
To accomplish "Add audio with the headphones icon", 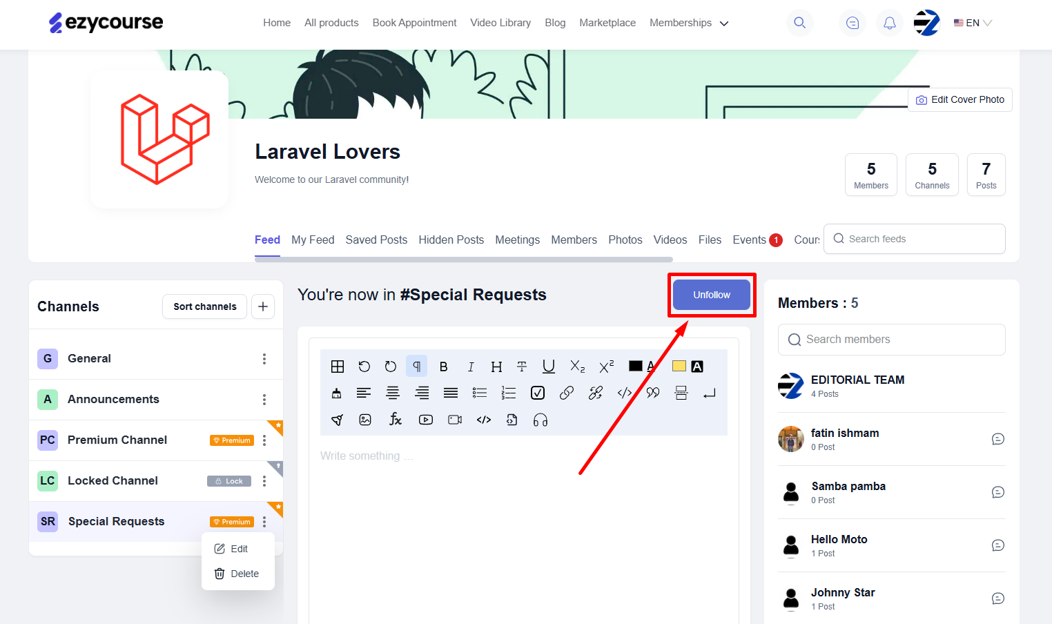I will click(x=540, y=420).
